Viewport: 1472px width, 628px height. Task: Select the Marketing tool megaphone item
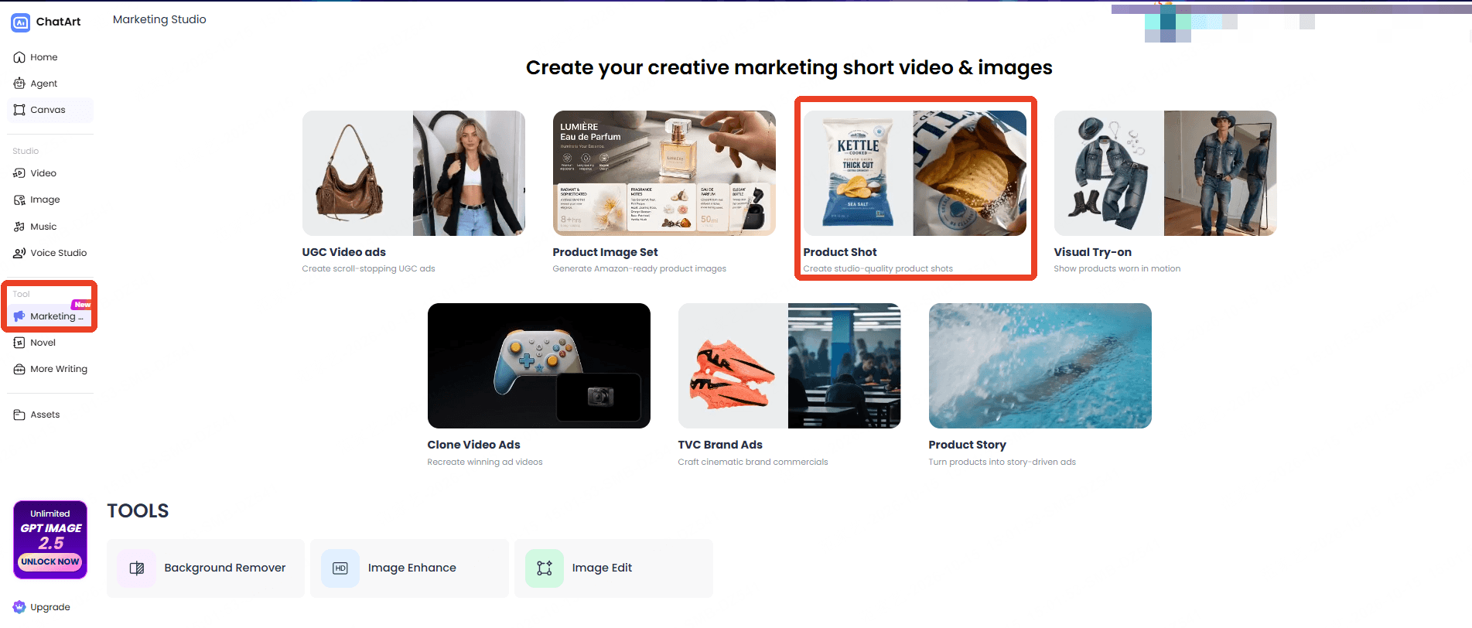pos(50,316)
